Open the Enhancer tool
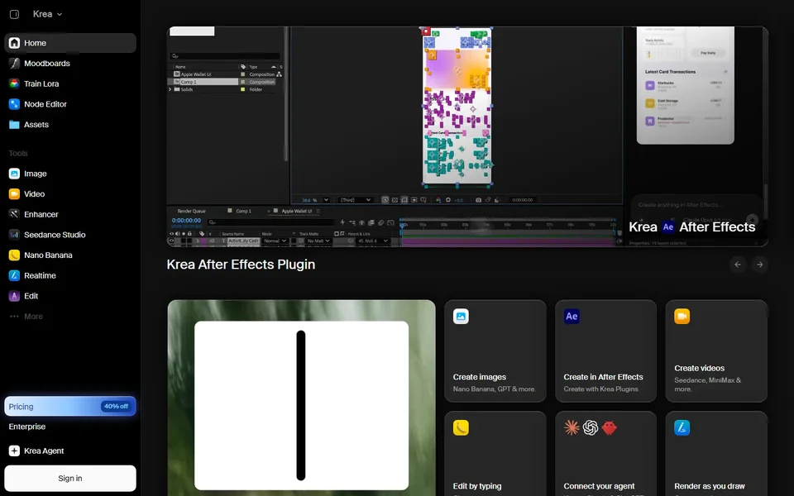Image resolution: width=794 pixels, height=496 pixels. 69,214
